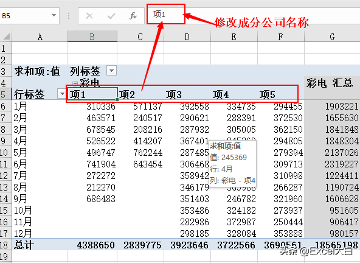Click the 彩电 汇总 header cell

click(332, 83)
